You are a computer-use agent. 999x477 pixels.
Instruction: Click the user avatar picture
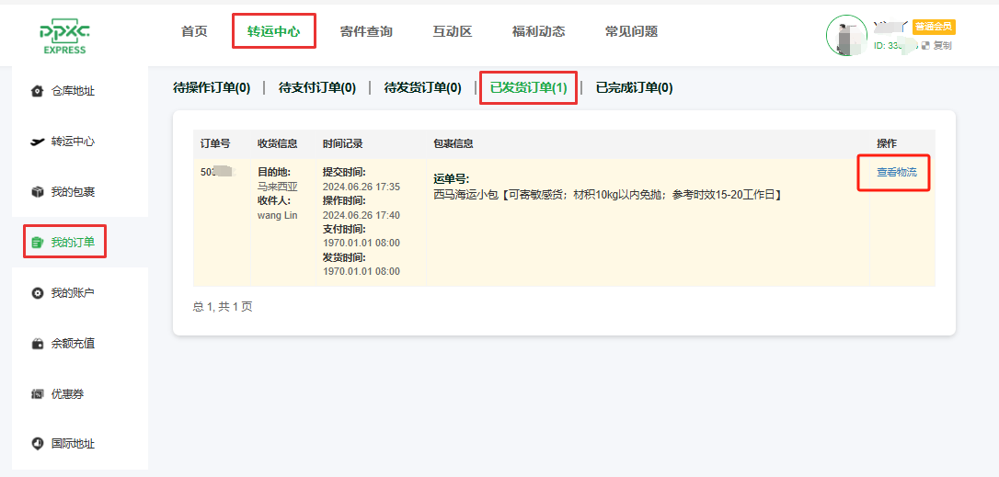(x=846, y=36)
